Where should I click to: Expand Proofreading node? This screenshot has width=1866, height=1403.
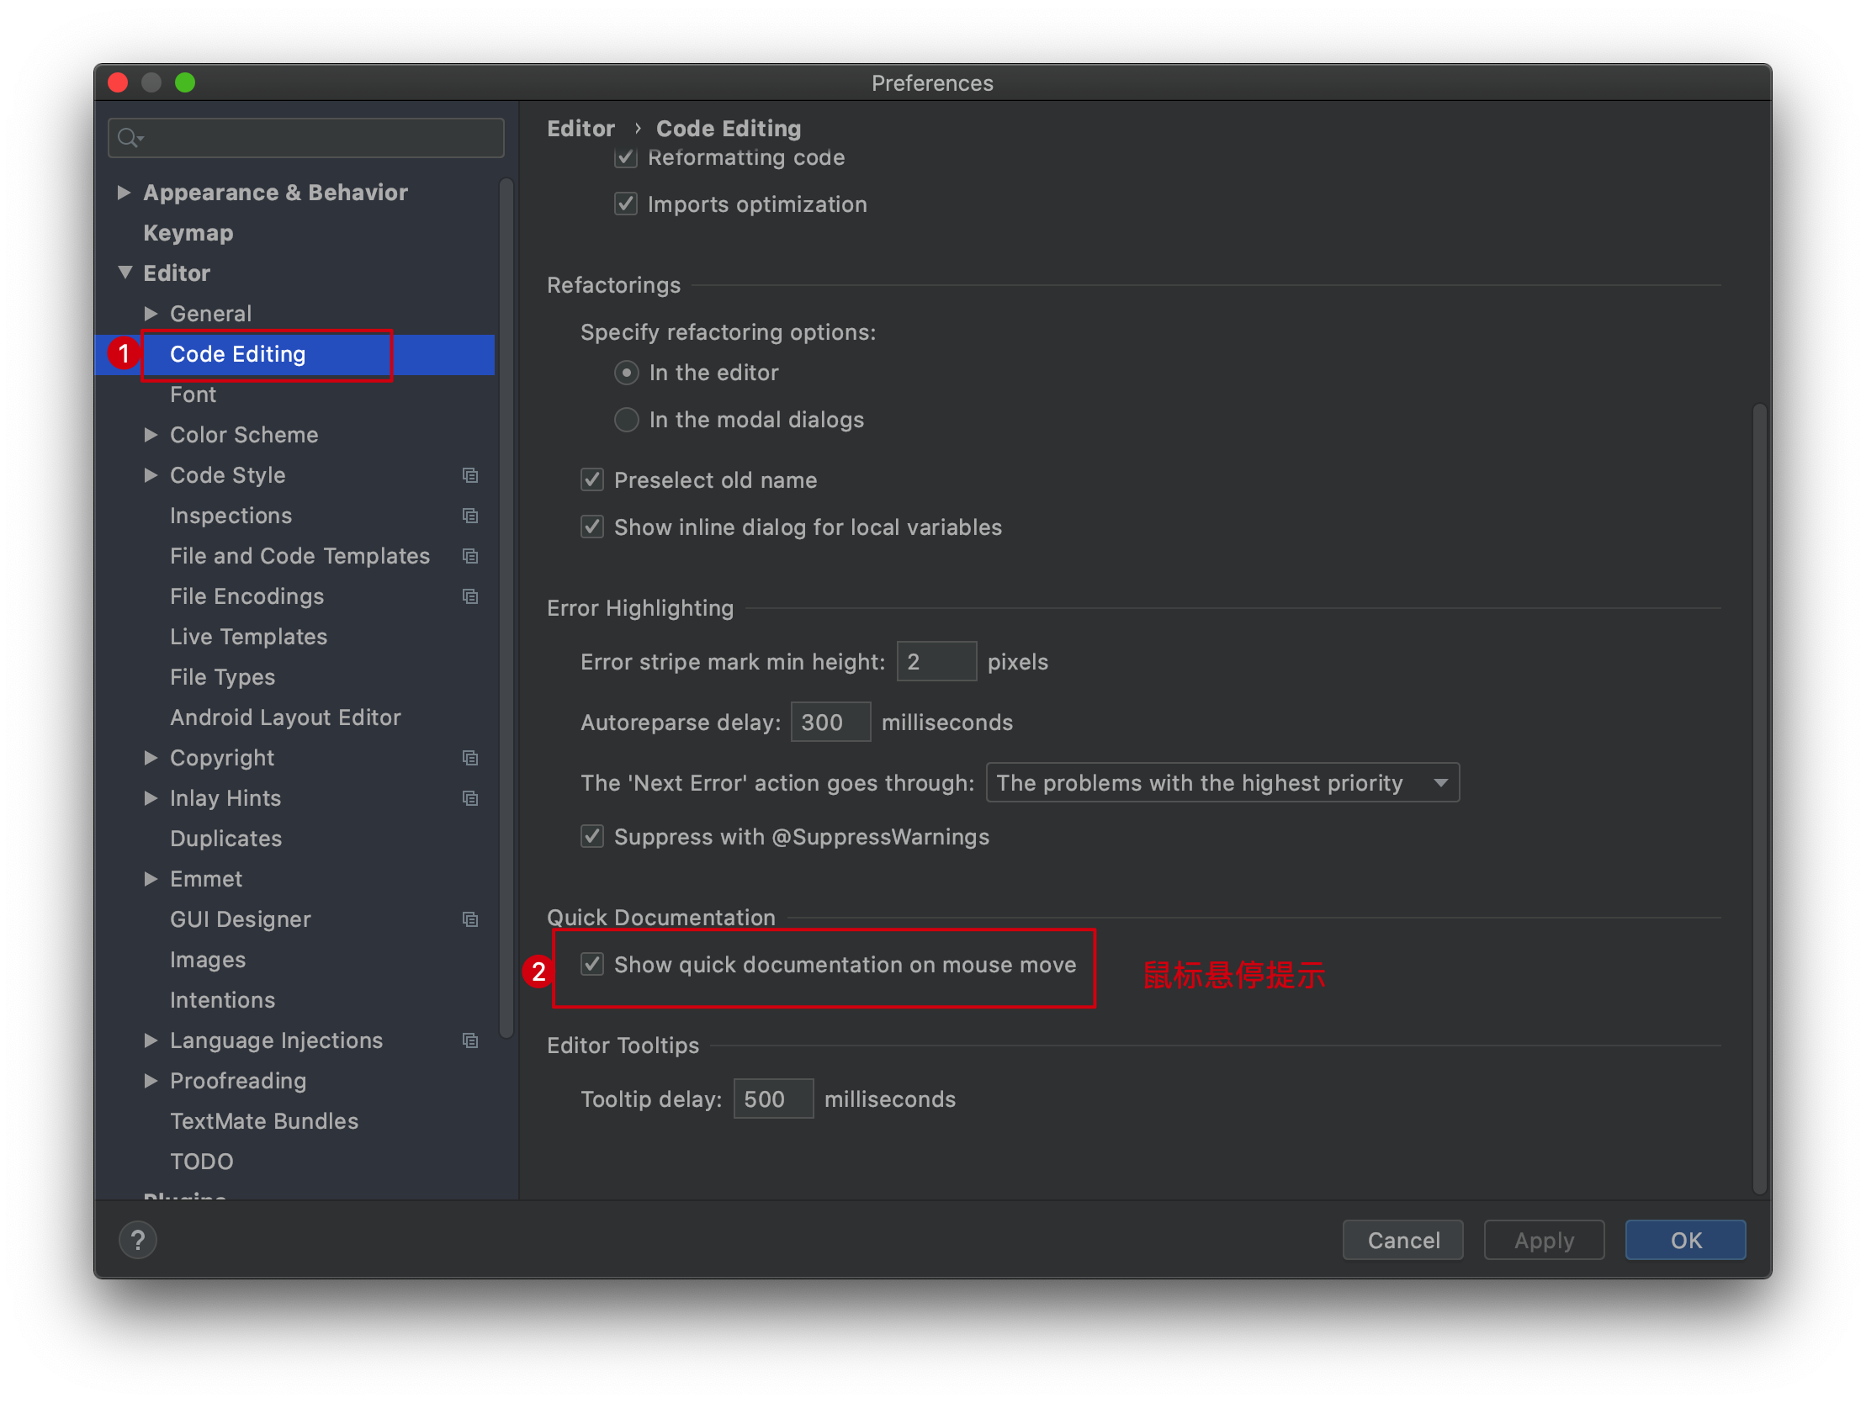[151, 1082]
